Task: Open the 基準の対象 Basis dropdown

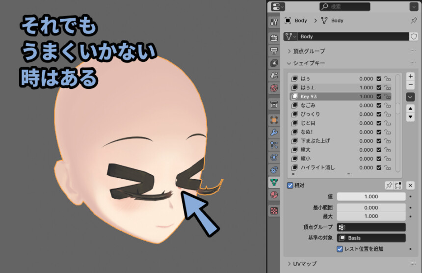Action: click(371, 238)
